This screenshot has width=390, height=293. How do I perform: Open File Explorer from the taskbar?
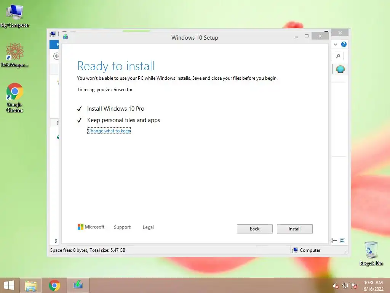coord(31,285)
